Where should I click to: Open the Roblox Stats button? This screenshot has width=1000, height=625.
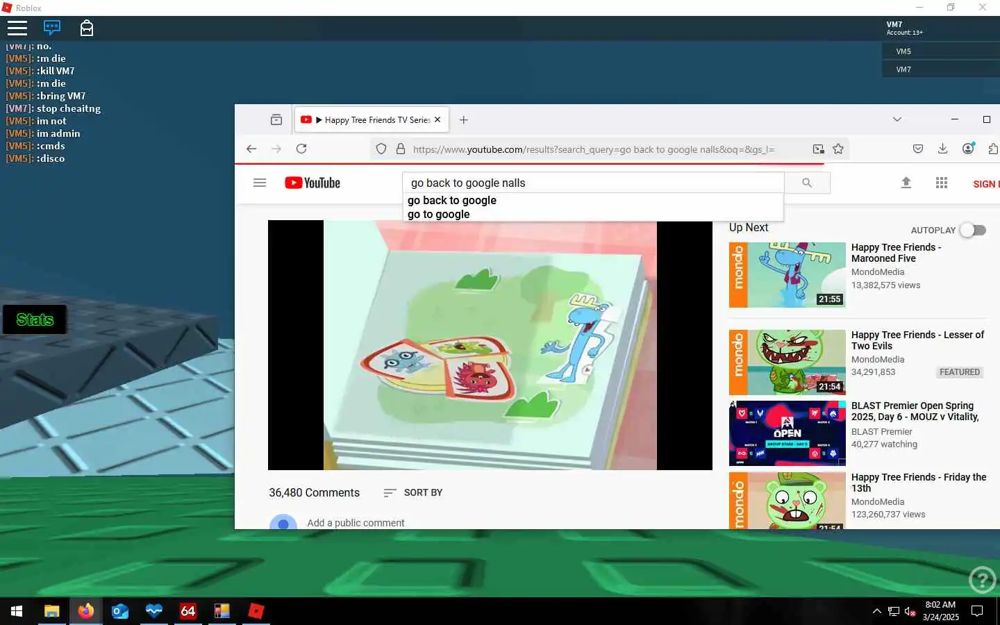coord(35,319)
